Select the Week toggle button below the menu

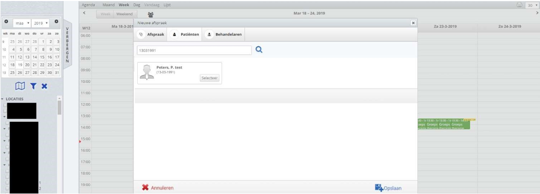click(105, 14)
